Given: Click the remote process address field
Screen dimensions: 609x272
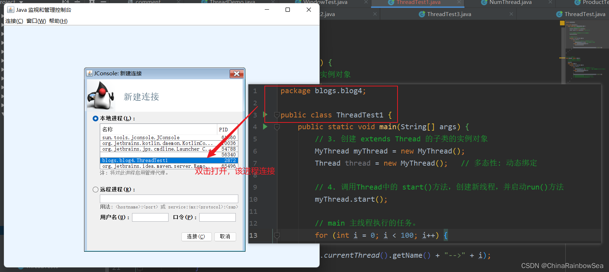Looking at the screenshot, I should [169, 199].
